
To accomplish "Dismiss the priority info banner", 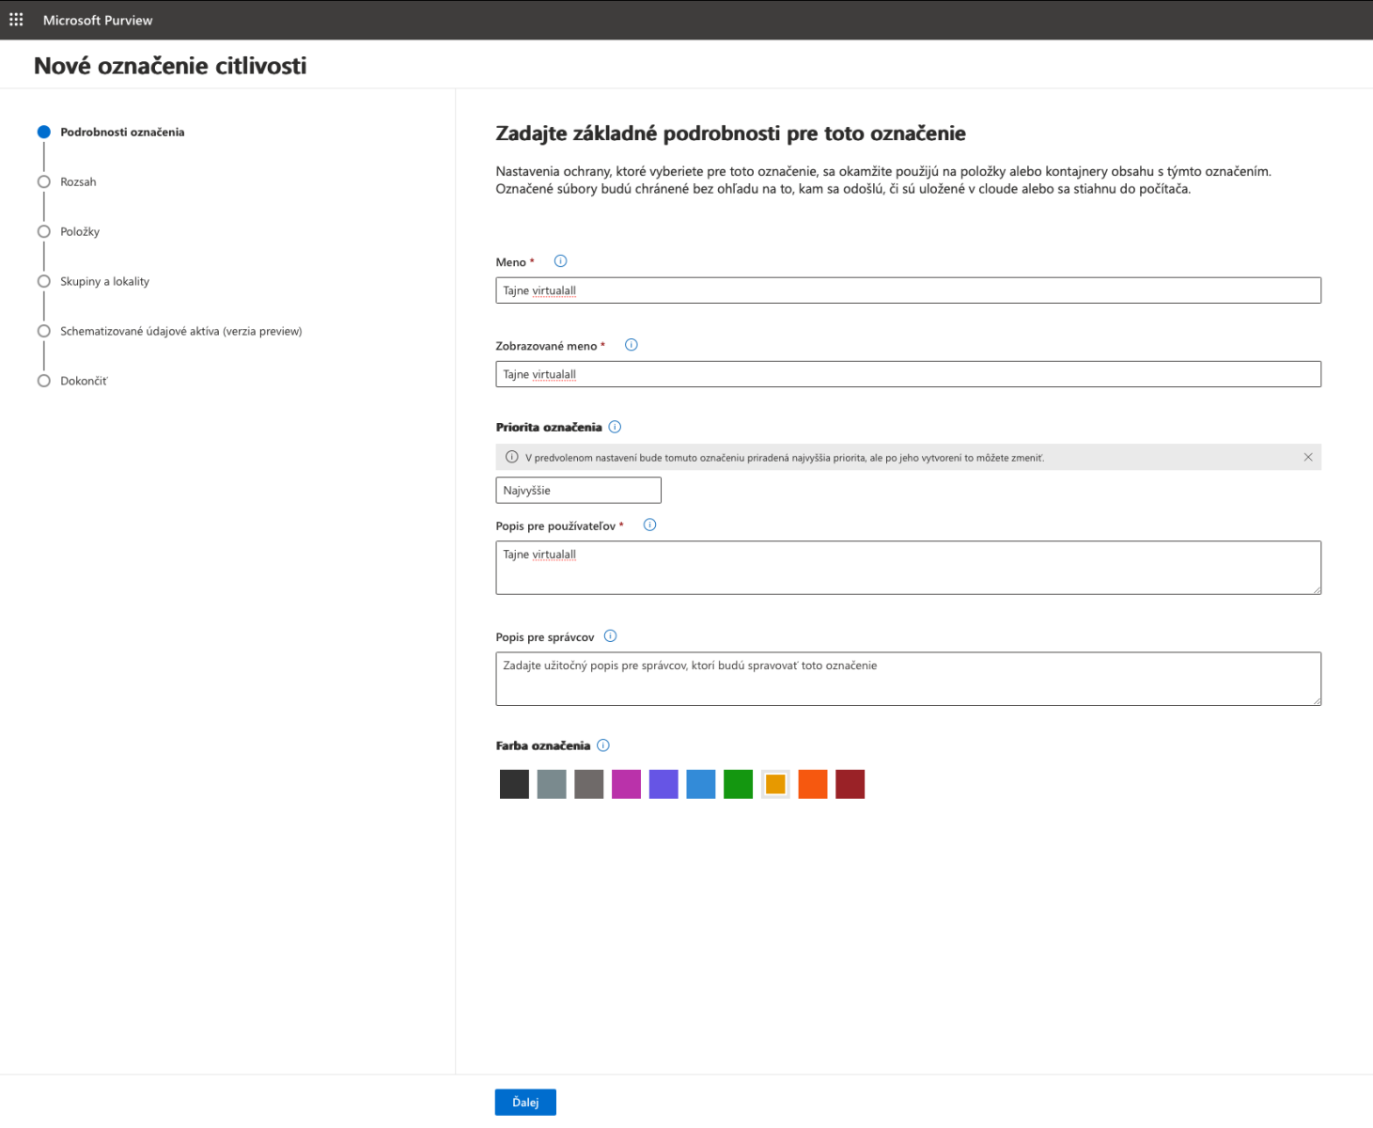I will (x=1307, y=457).
